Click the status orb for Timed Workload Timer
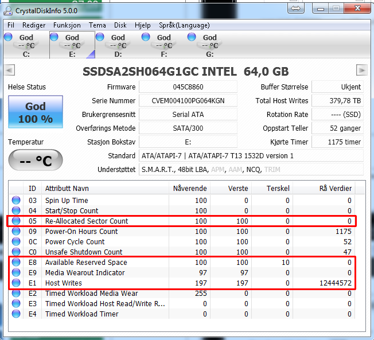This screenshot has height=340, width=374. click(16, 314)
